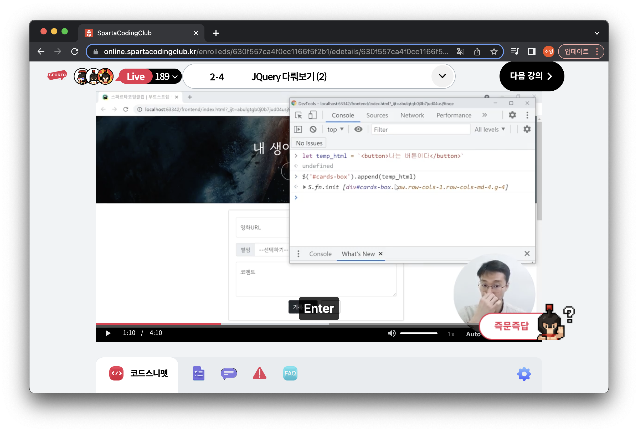638x432 pixels.
Task: Seek on the red video progress bar
Action: [x=158, y=324]
